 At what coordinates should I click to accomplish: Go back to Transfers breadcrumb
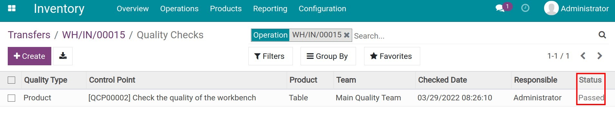coord(29,35)
